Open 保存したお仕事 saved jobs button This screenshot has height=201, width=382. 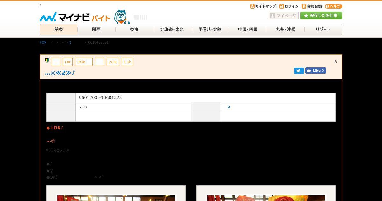coord(321,16)
